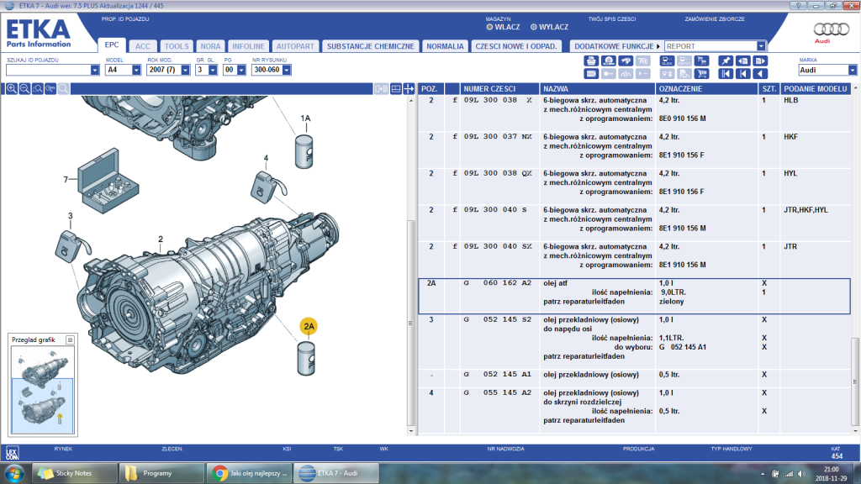Select part row 09L 300 038 X
Image resolution: width=861 pixels, height=484 pixels.
tap(634, 113)
